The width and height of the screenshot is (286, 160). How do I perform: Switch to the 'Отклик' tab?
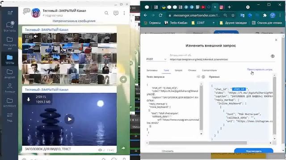point(192,70)
